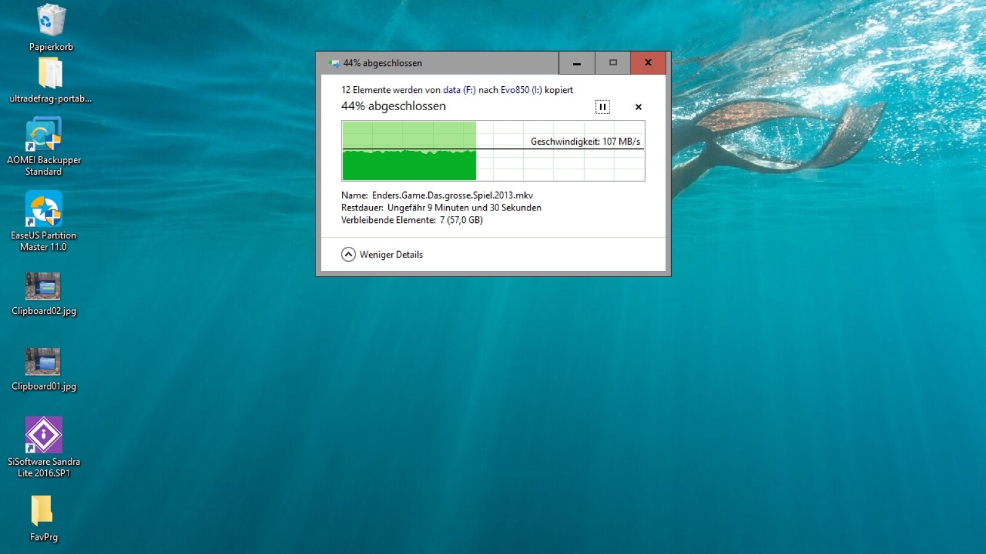This screenshot has height=554, width=986.
Task: Cancel the copy with the X button
Action: coord(638,107)
